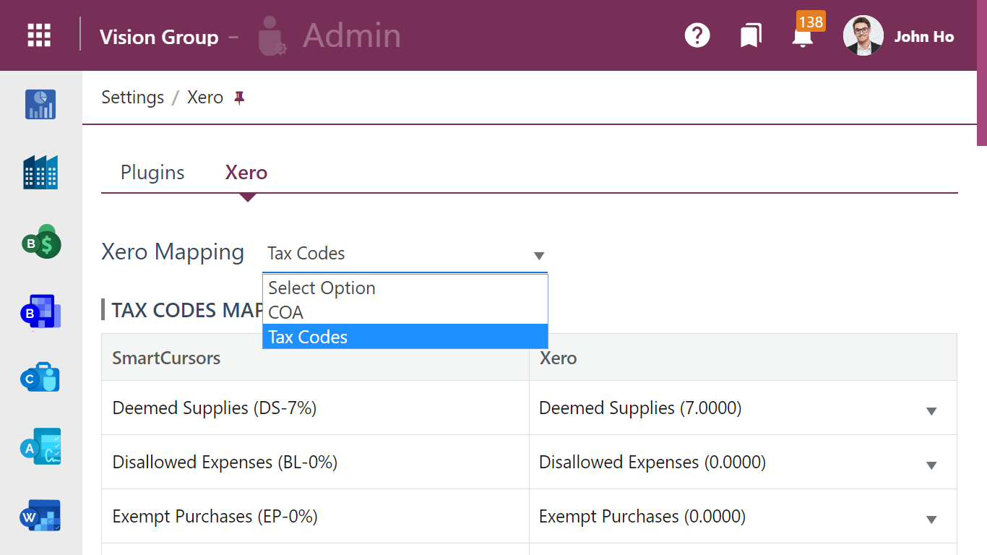This screenshot has height=555, width=987.
Task: Click the Vision Group company name
Action: (x=159, y=37)
